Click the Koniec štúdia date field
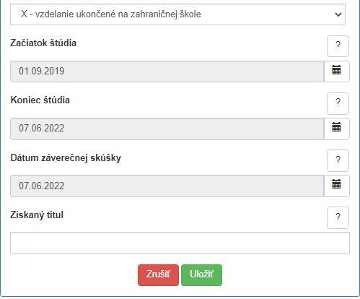Image resolution: width=360 pixels, height=299 pixels. (167, 129)
